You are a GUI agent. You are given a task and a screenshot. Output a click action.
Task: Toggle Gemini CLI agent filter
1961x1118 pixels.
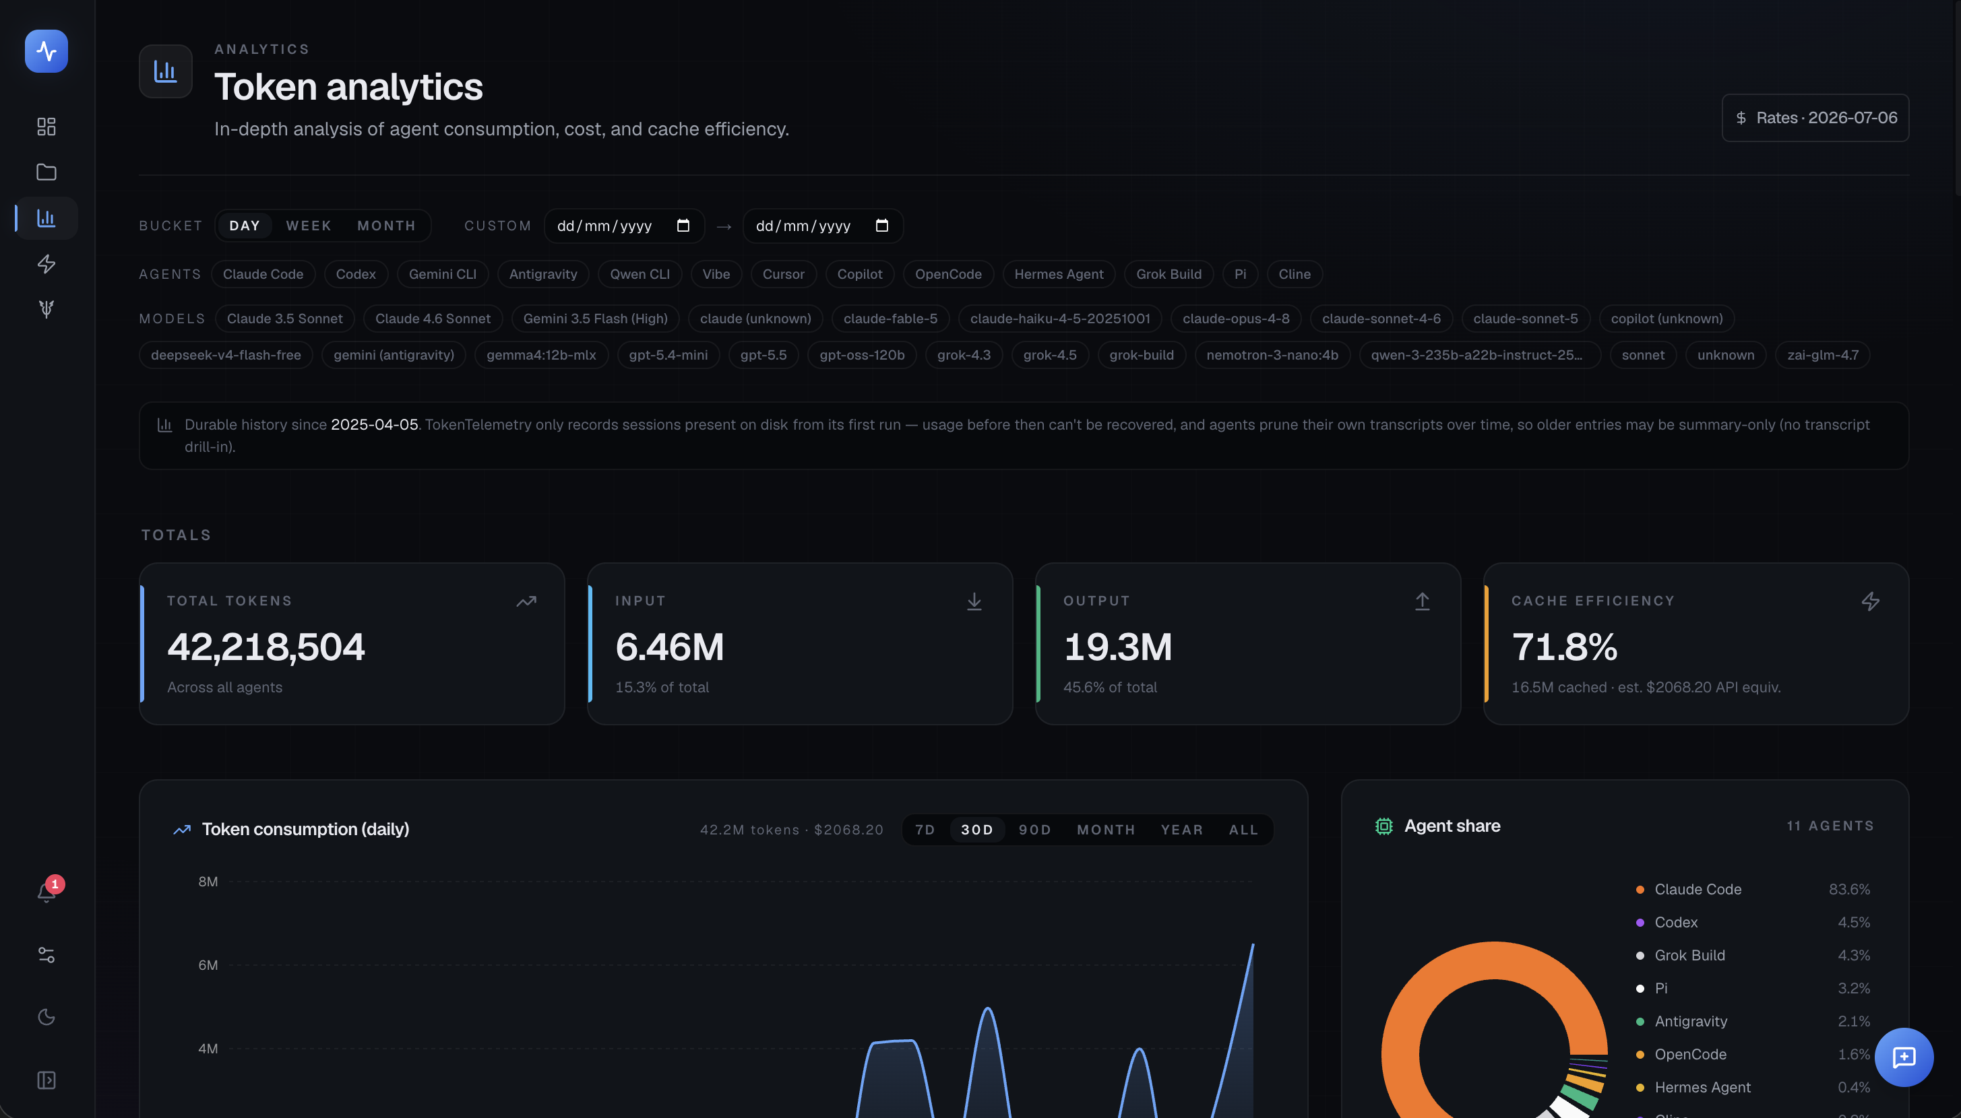click(443, 274)
